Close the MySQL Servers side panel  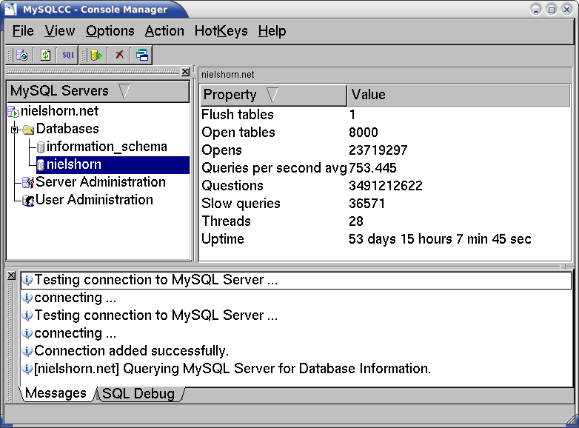click(185, 72)
